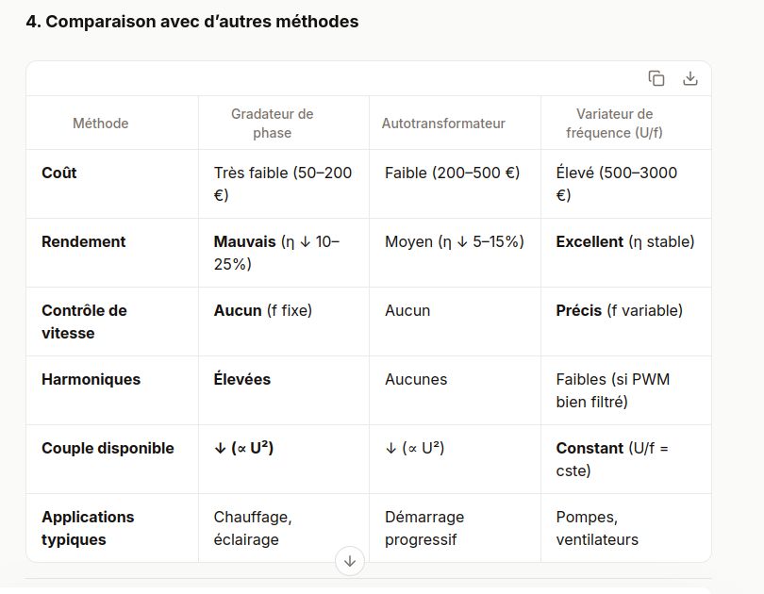
Task: Click the "Harmoniques" row label
Action: tap(91, 379)
